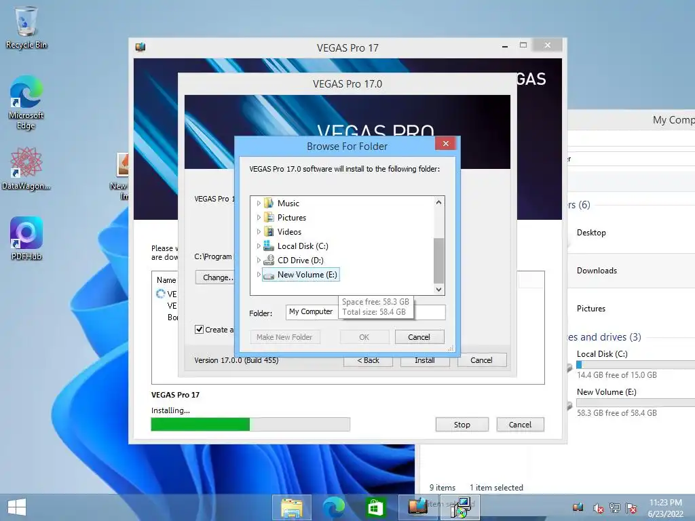The height and width of the screenshot is (521, 695).
Task: Select New Volume (E:) in My Computer window
Action: pos(606,391)
